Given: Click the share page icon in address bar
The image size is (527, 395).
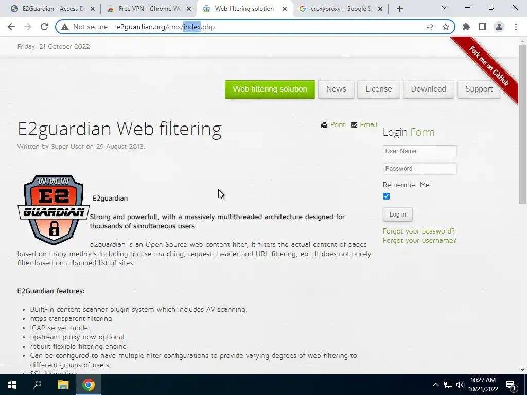Looking at the screenshot, I should [429, 27].
